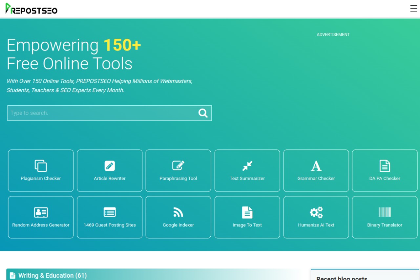Open the Plagiarism Checker tool icon

tap(41, 166)
